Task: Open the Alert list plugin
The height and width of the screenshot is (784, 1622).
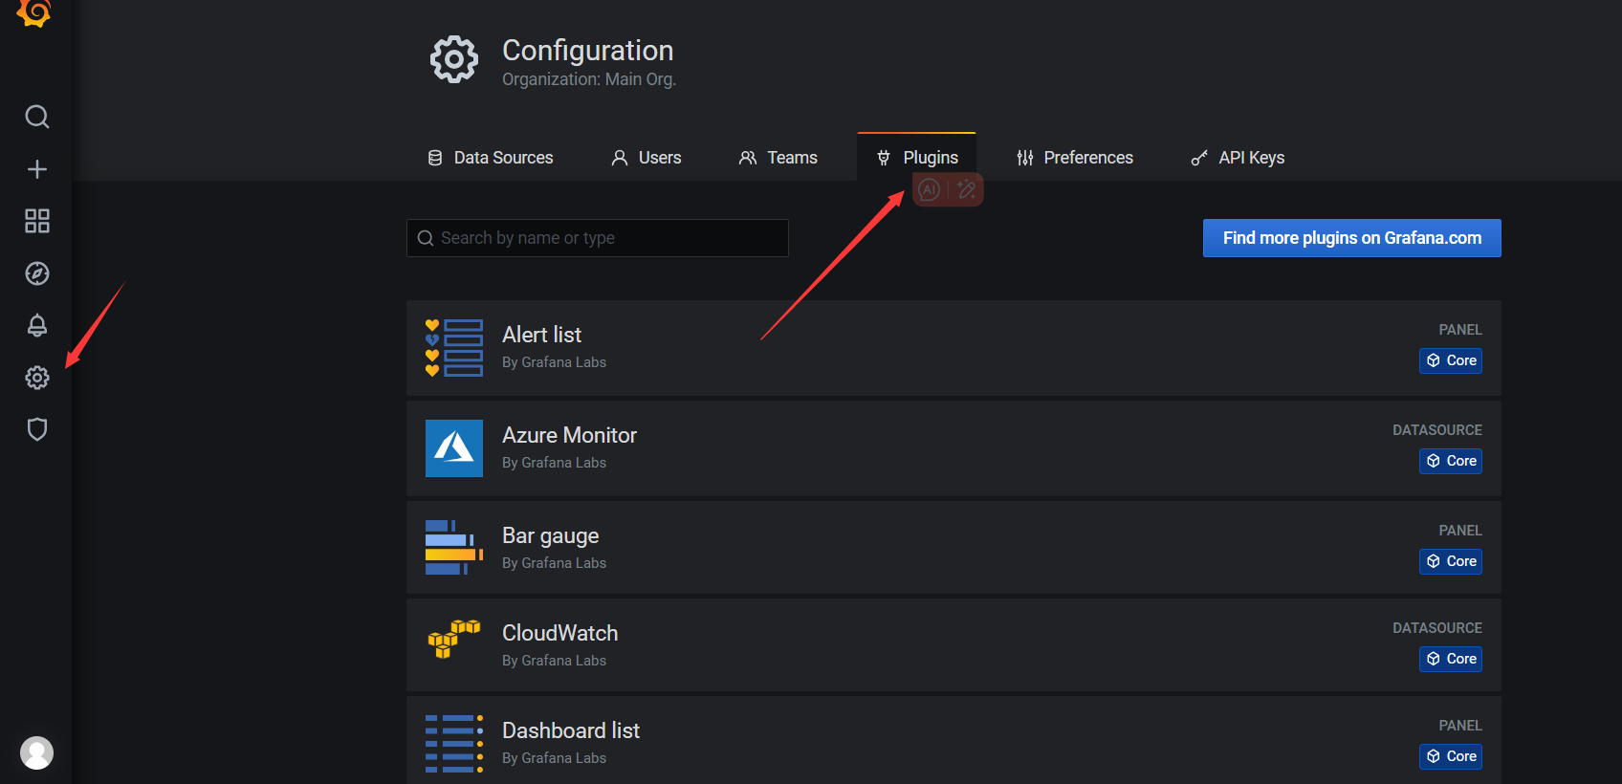Action: [541, 335]
